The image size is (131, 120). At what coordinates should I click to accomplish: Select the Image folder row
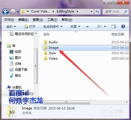point(86,48)
